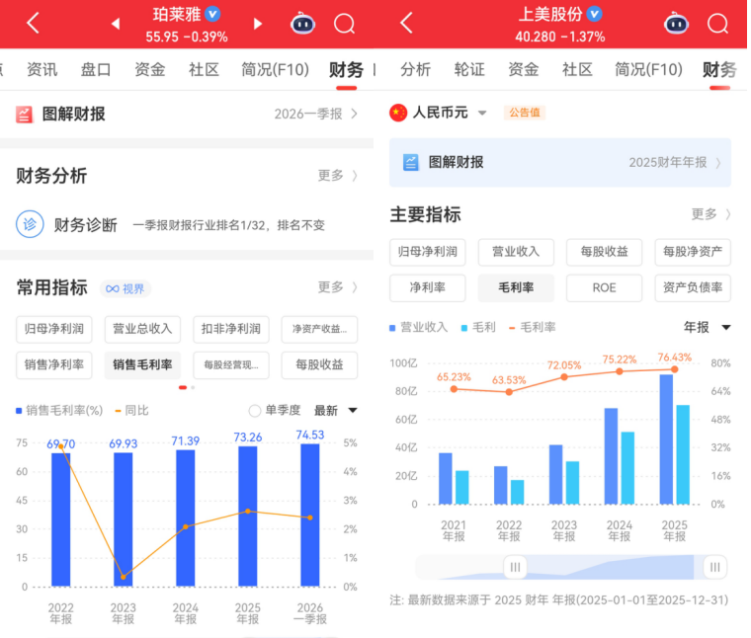Image resolution: width=751 pixels, height=638 pixels.
Task: Tap 毛利率 orange legend swatch
Action: [x=512, y=328]
